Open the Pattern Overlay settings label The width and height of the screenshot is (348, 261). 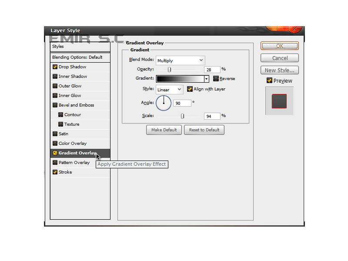point(74,162)
